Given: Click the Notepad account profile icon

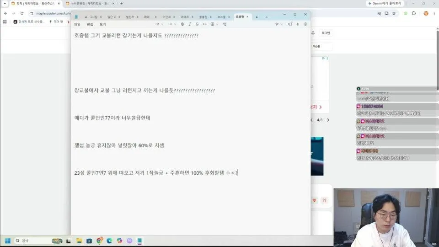Looking at the screenshot, I should tap(298, 24).
